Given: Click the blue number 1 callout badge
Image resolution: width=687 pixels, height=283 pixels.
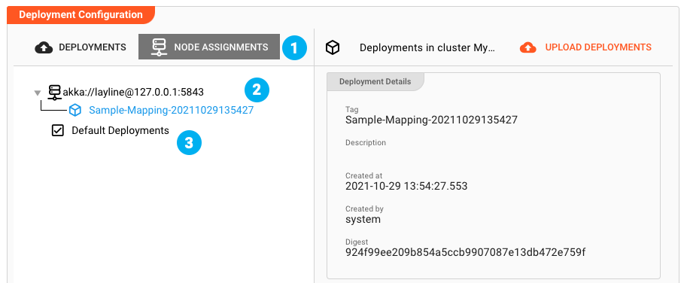Looking at the screenshot, I should click(294, 47).
